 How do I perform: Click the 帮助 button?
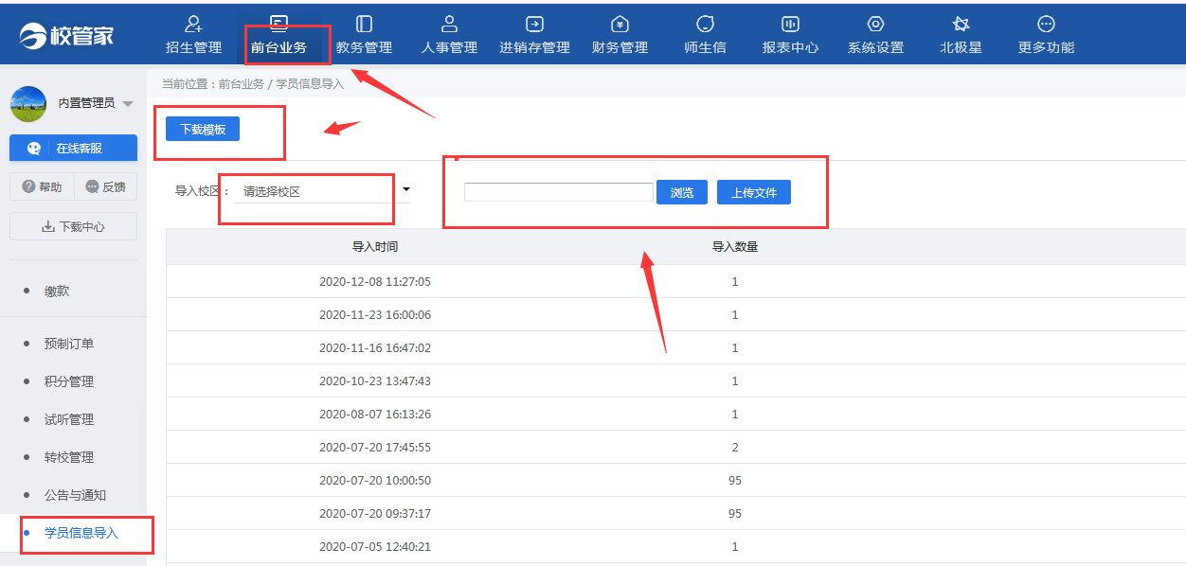click(41, 187)
